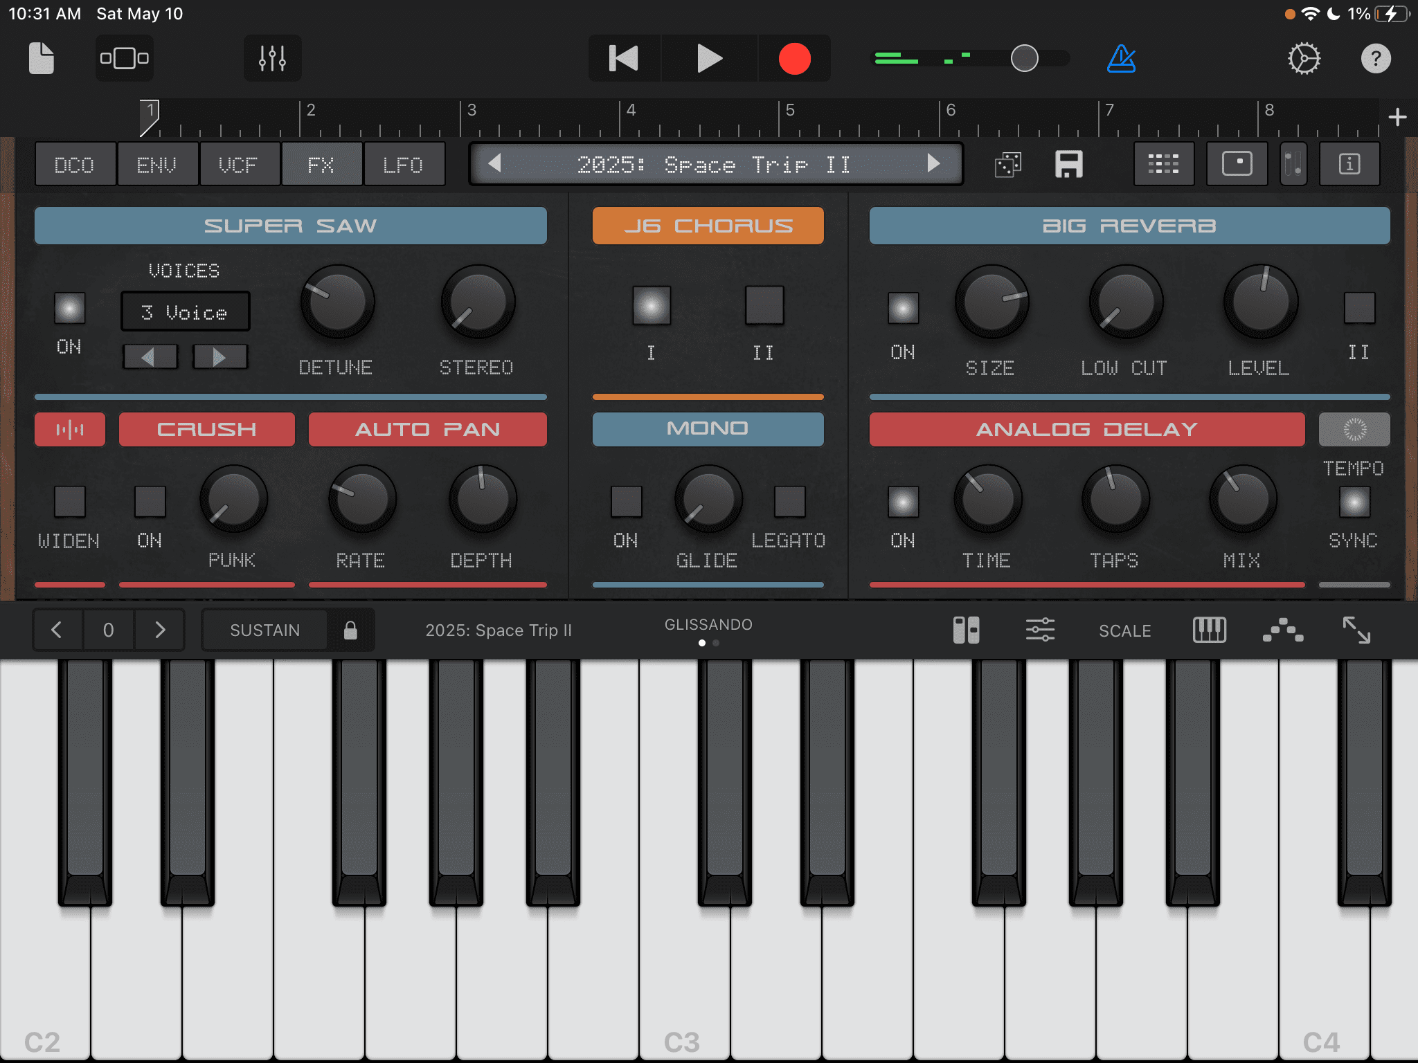
Task: Click the ANALOG DELAY header
Action: click(1087, 429)
